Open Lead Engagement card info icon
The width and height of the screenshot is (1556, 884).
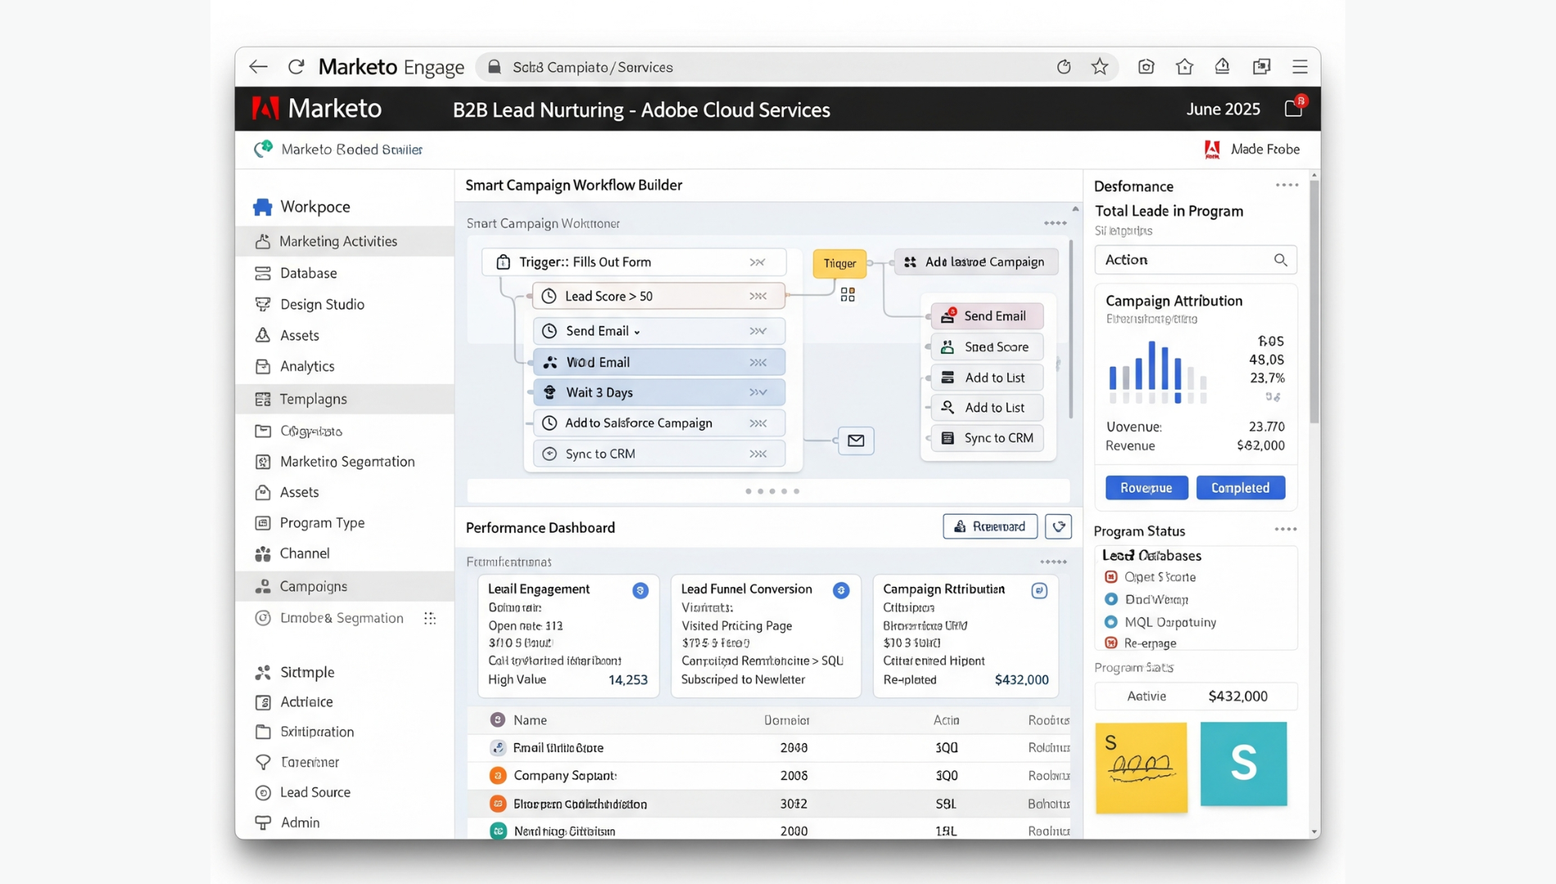tap(640, 590)
